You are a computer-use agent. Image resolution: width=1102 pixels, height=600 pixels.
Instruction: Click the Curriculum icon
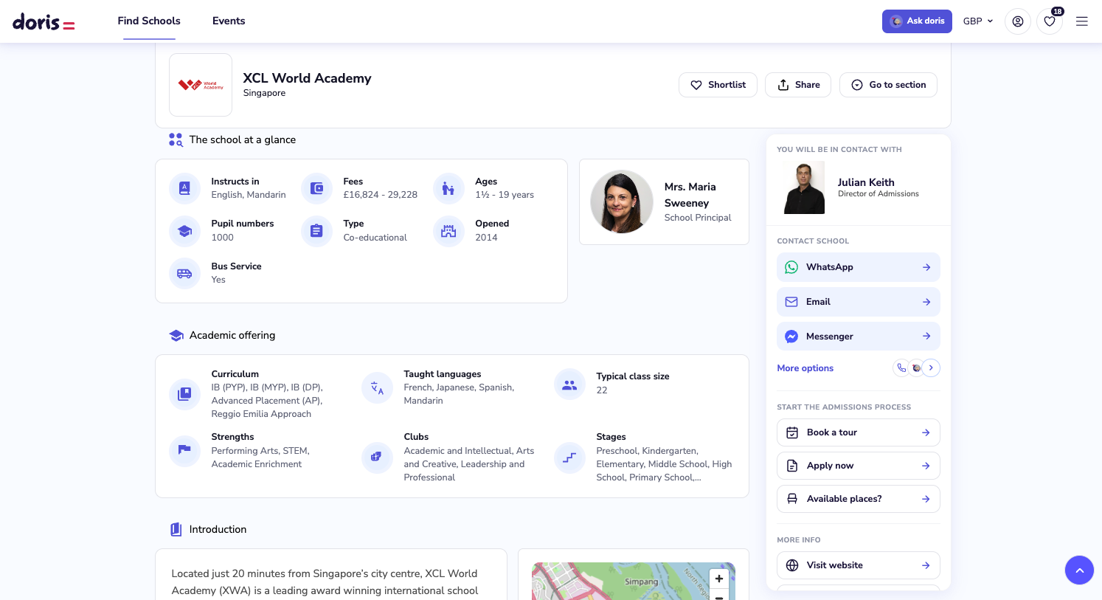coord(184,394)
